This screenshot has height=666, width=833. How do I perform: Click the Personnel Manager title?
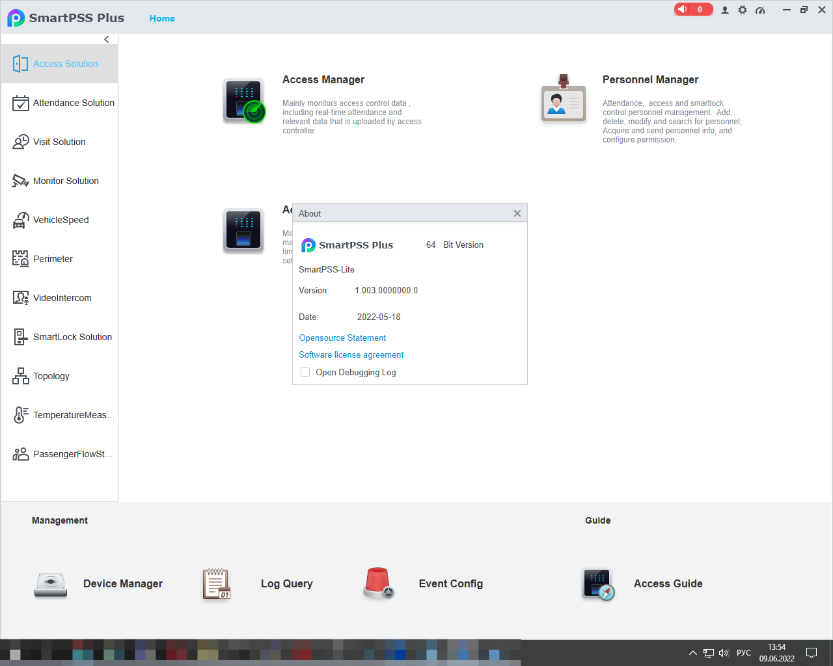[x=651, y=79]
